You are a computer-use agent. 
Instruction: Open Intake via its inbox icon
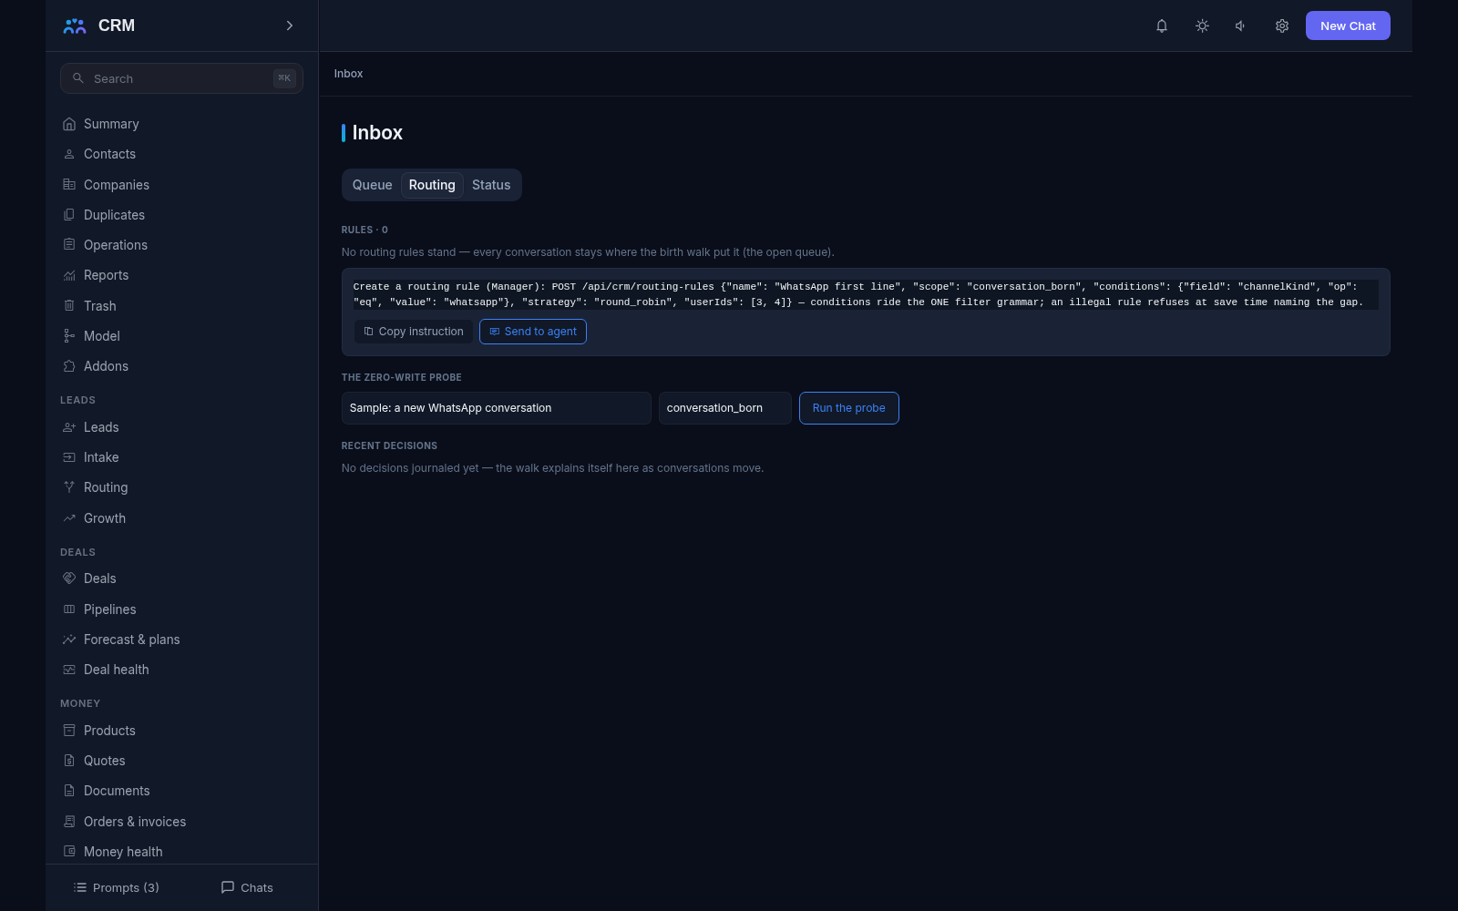click(x=69, y=457)
